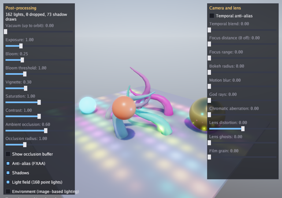Click the glowing cyan sphere in the scene
This screenshot has width=282, height=198.
tap(88, 105)
